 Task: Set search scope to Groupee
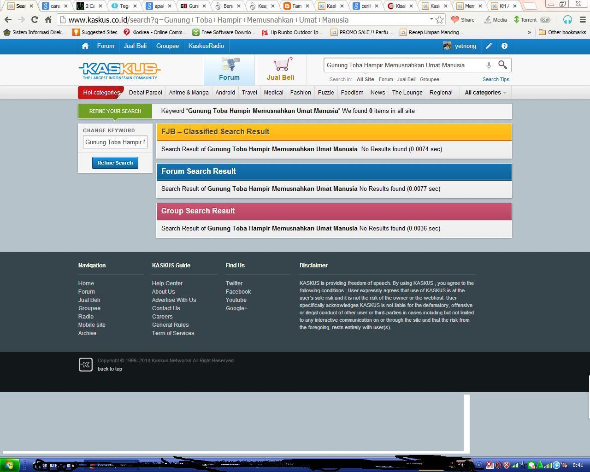(x=429, y=79)
